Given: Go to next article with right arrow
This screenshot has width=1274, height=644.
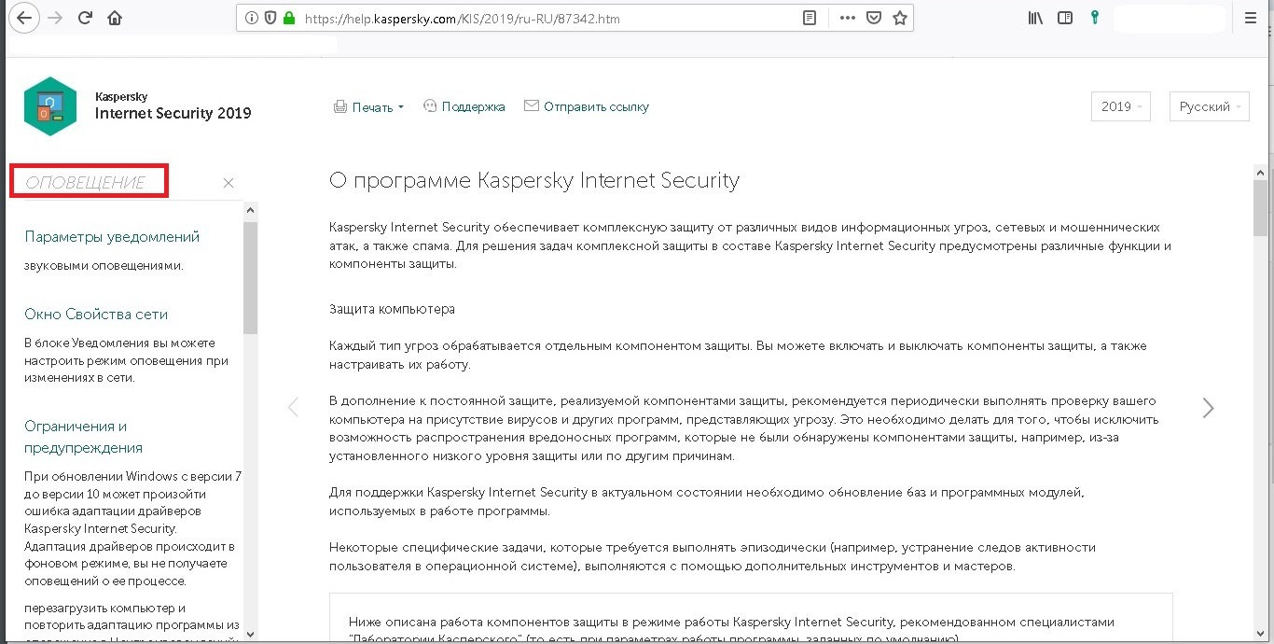Looking at the screenshot, I should [x=1208, y=408].
